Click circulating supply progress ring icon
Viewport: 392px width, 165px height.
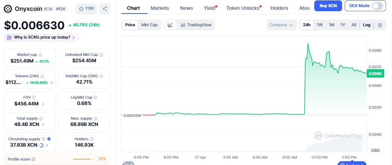point(41,145)
